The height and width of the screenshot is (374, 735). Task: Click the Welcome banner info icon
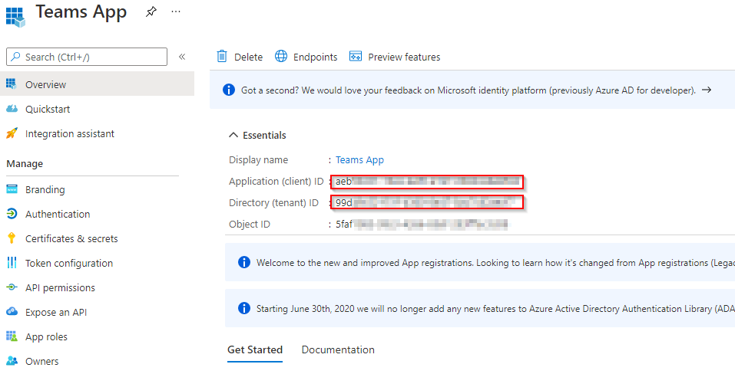click(244, 262)
